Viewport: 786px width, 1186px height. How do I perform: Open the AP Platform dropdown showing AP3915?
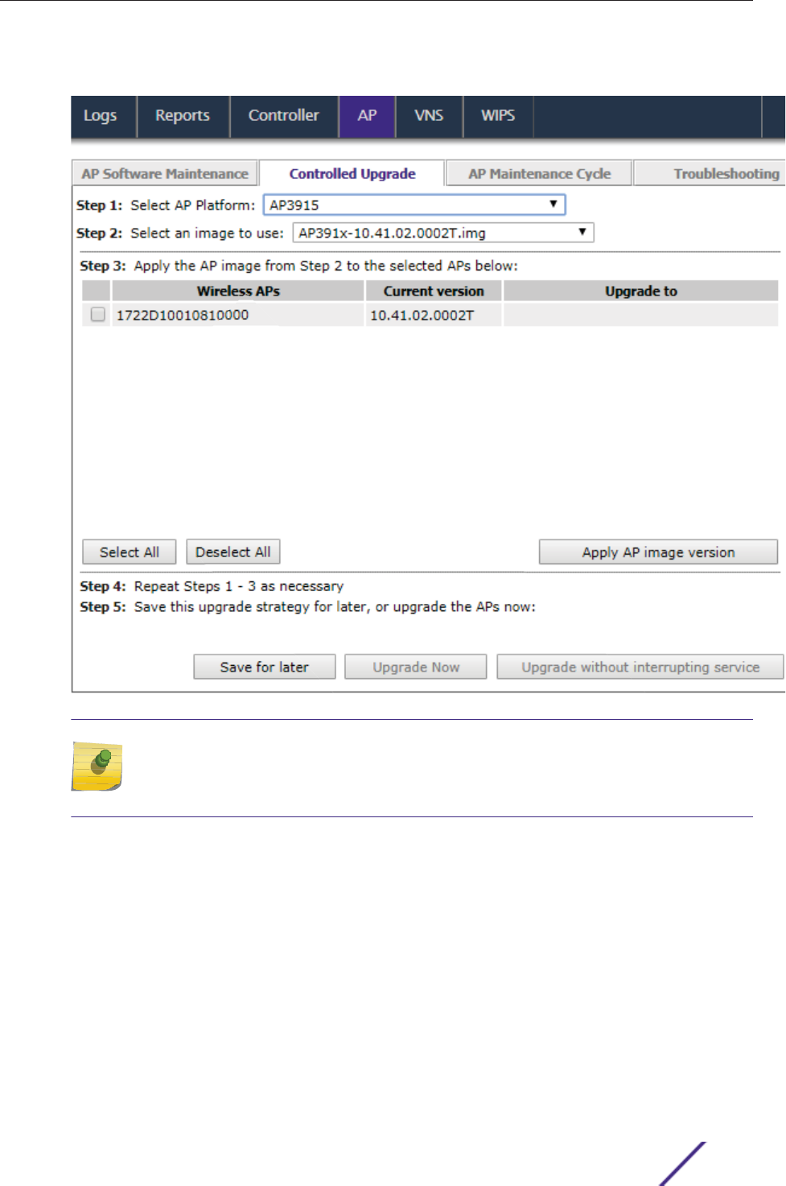click(x=414, y=205)
